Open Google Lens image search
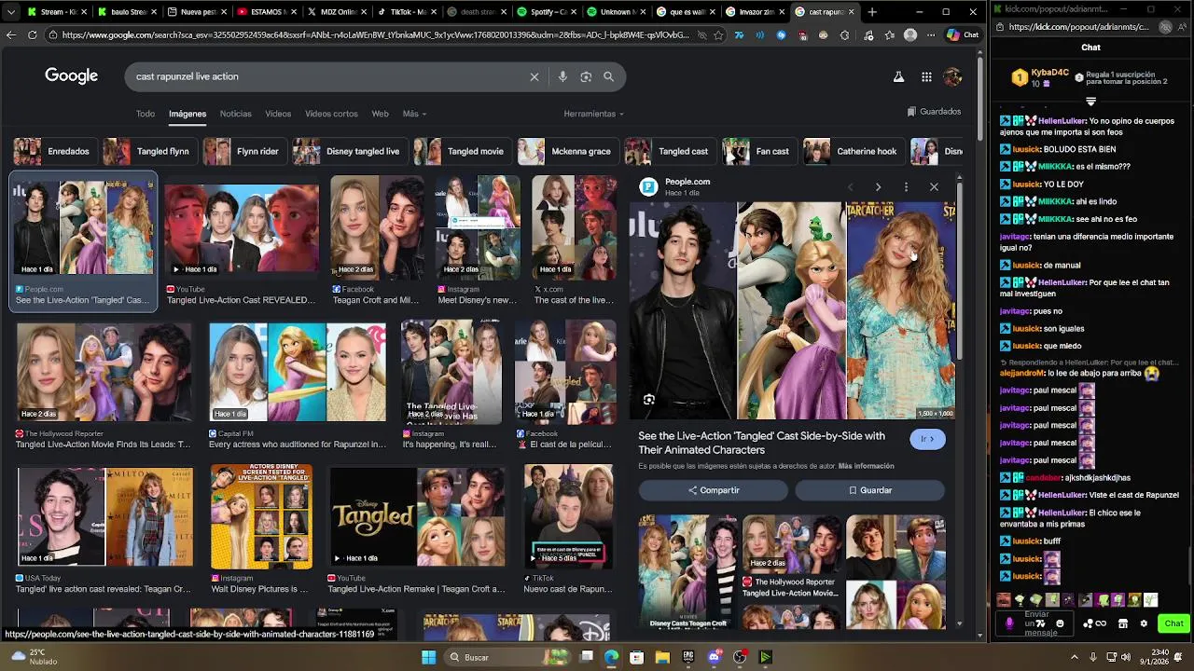1194x671 pixels. point(586,76)
